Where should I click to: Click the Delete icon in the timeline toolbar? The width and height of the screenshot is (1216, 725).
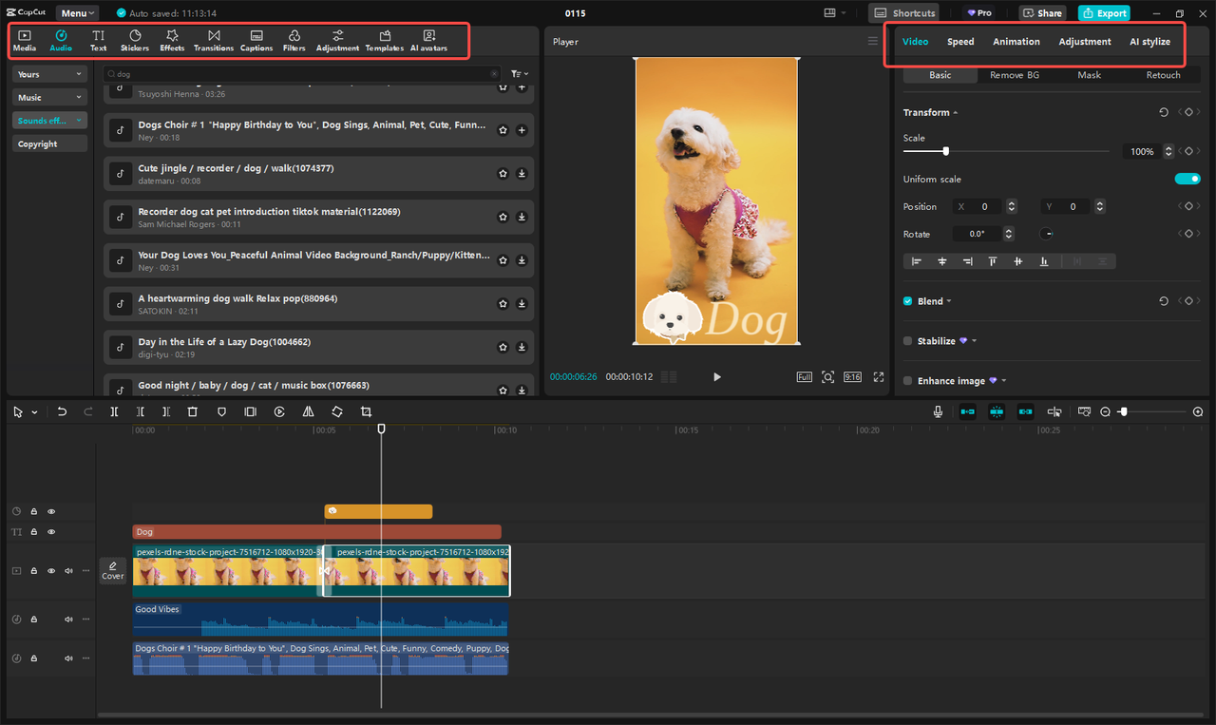pos(193,411)
